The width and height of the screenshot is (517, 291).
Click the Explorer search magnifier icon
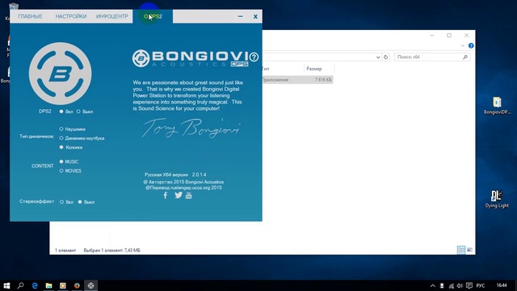[465, 57]
